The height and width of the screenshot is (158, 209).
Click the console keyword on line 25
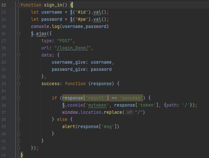pyautogui.click(x=40, y=26)
